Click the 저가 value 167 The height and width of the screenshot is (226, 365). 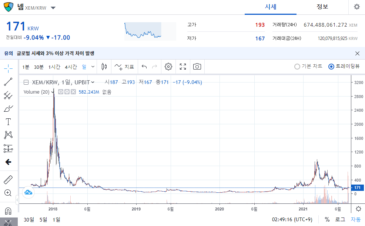[260, 38]
